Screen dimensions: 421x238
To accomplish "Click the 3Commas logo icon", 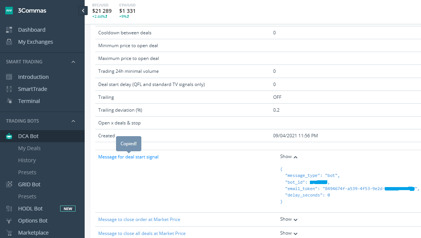I will [x=9, y=11].
